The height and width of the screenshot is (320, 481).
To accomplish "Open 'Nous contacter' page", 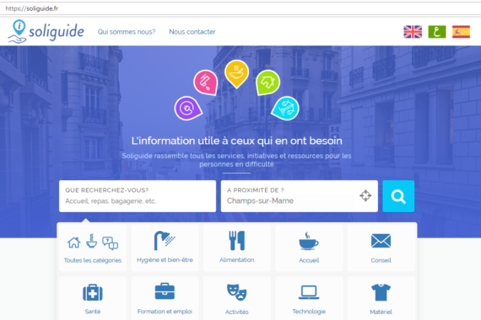I will [192, 32].
